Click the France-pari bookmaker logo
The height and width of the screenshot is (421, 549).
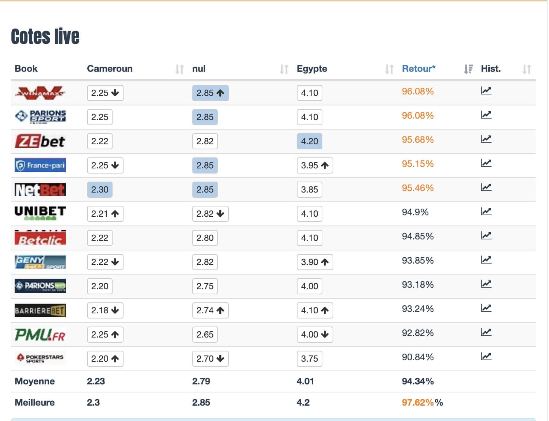(x=40, y=165)
